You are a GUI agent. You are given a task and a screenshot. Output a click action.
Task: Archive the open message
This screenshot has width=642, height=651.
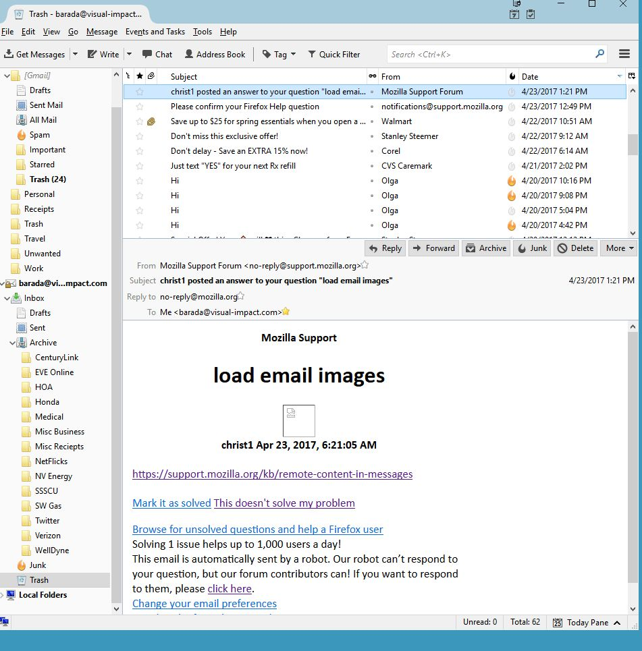(486, 248)
